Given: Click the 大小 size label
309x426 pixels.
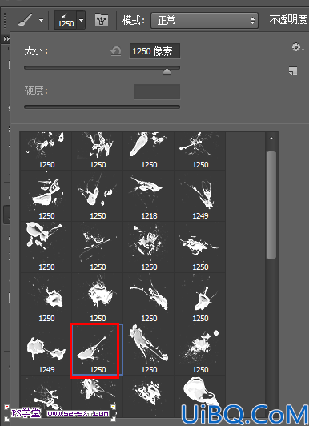Looking at the screenshot, I should (36, 50).
